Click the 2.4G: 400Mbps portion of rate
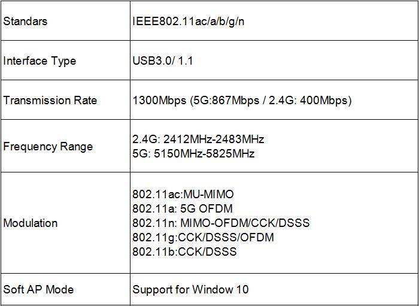This screenshot has width=419, height=306. coord(308,101)
